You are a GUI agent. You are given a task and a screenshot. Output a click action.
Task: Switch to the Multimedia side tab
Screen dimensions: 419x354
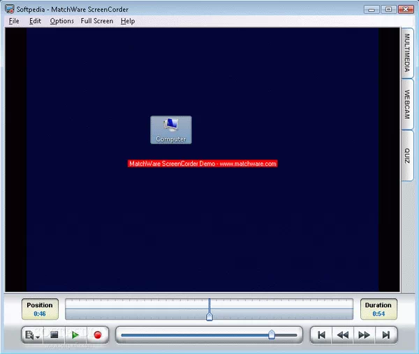[408, 53]
